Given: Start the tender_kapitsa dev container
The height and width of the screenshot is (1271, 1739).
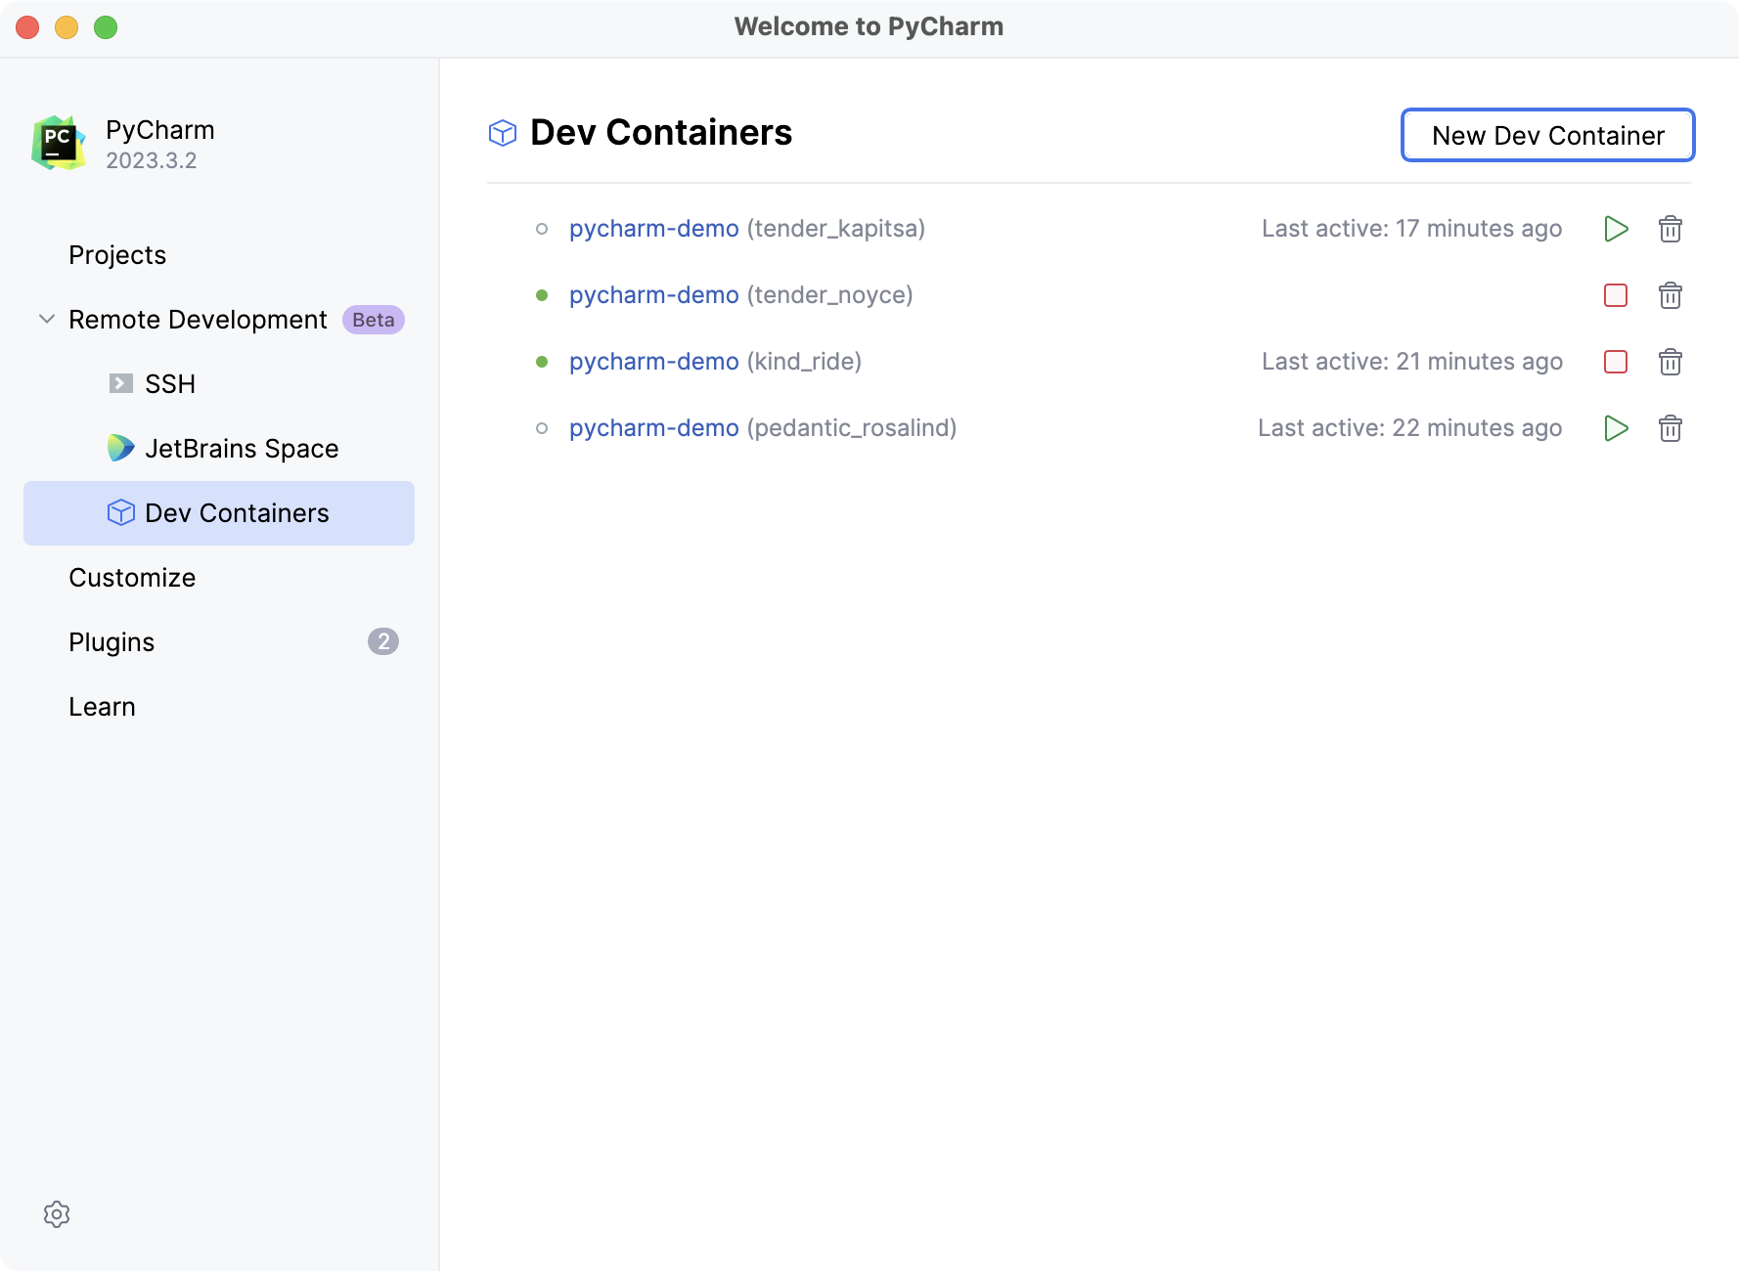Looking at the screenshot, I should (1616, 228).
